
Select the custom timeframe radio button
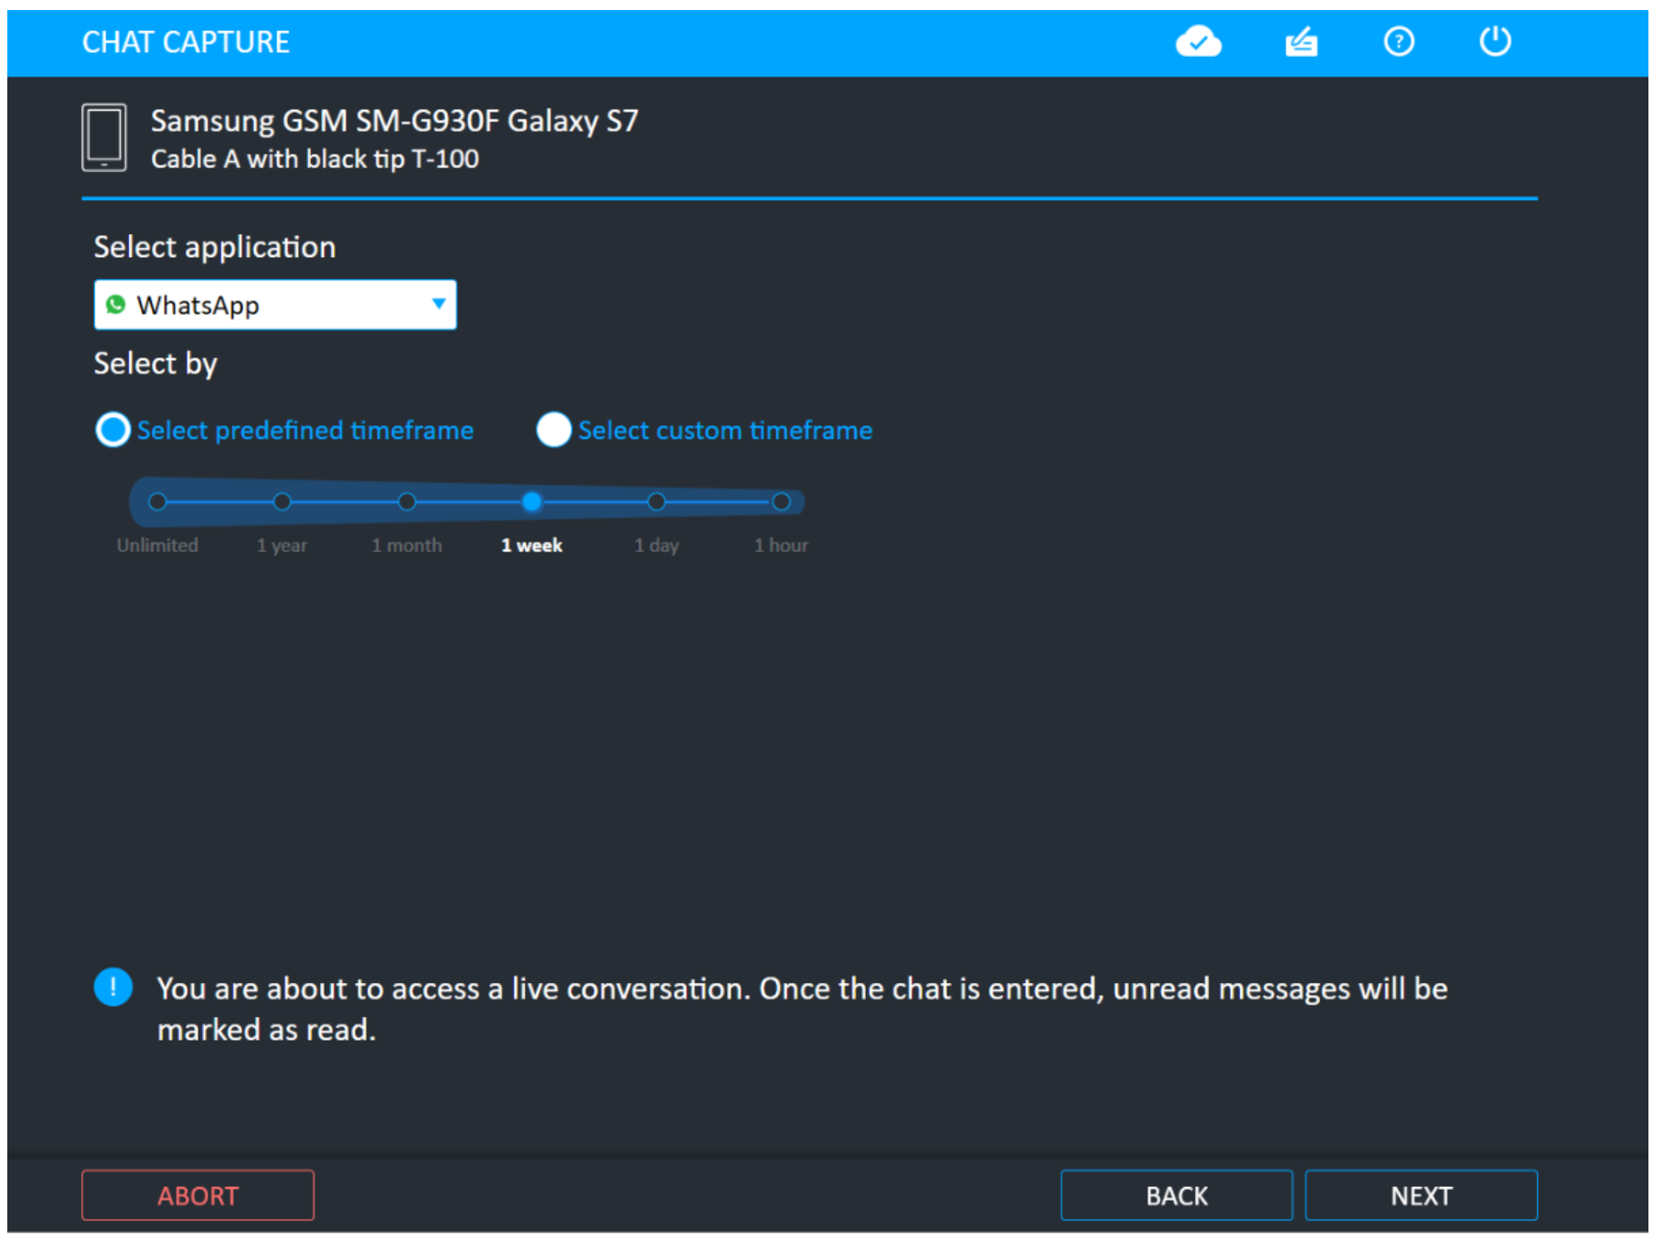coord(553,430)
